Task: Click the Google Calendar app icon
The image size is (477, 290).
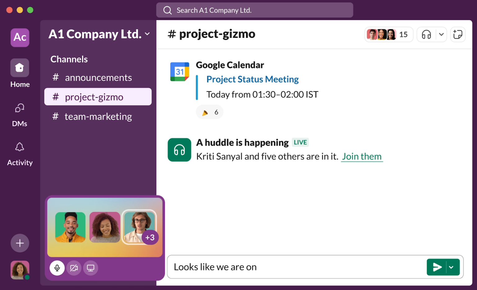Action: [x=179, y=71]
